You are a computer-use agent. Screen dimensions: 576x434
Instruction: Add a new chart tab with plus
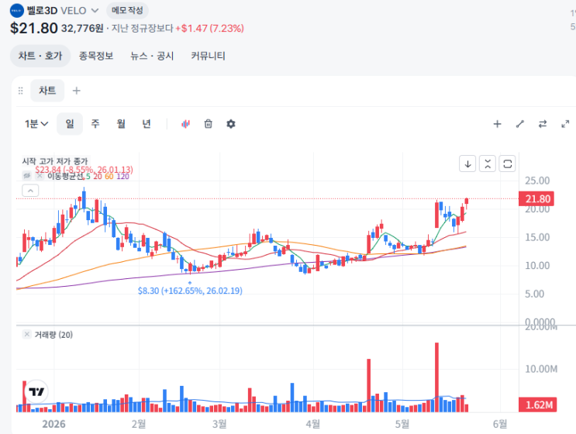[x=77, y=91]
